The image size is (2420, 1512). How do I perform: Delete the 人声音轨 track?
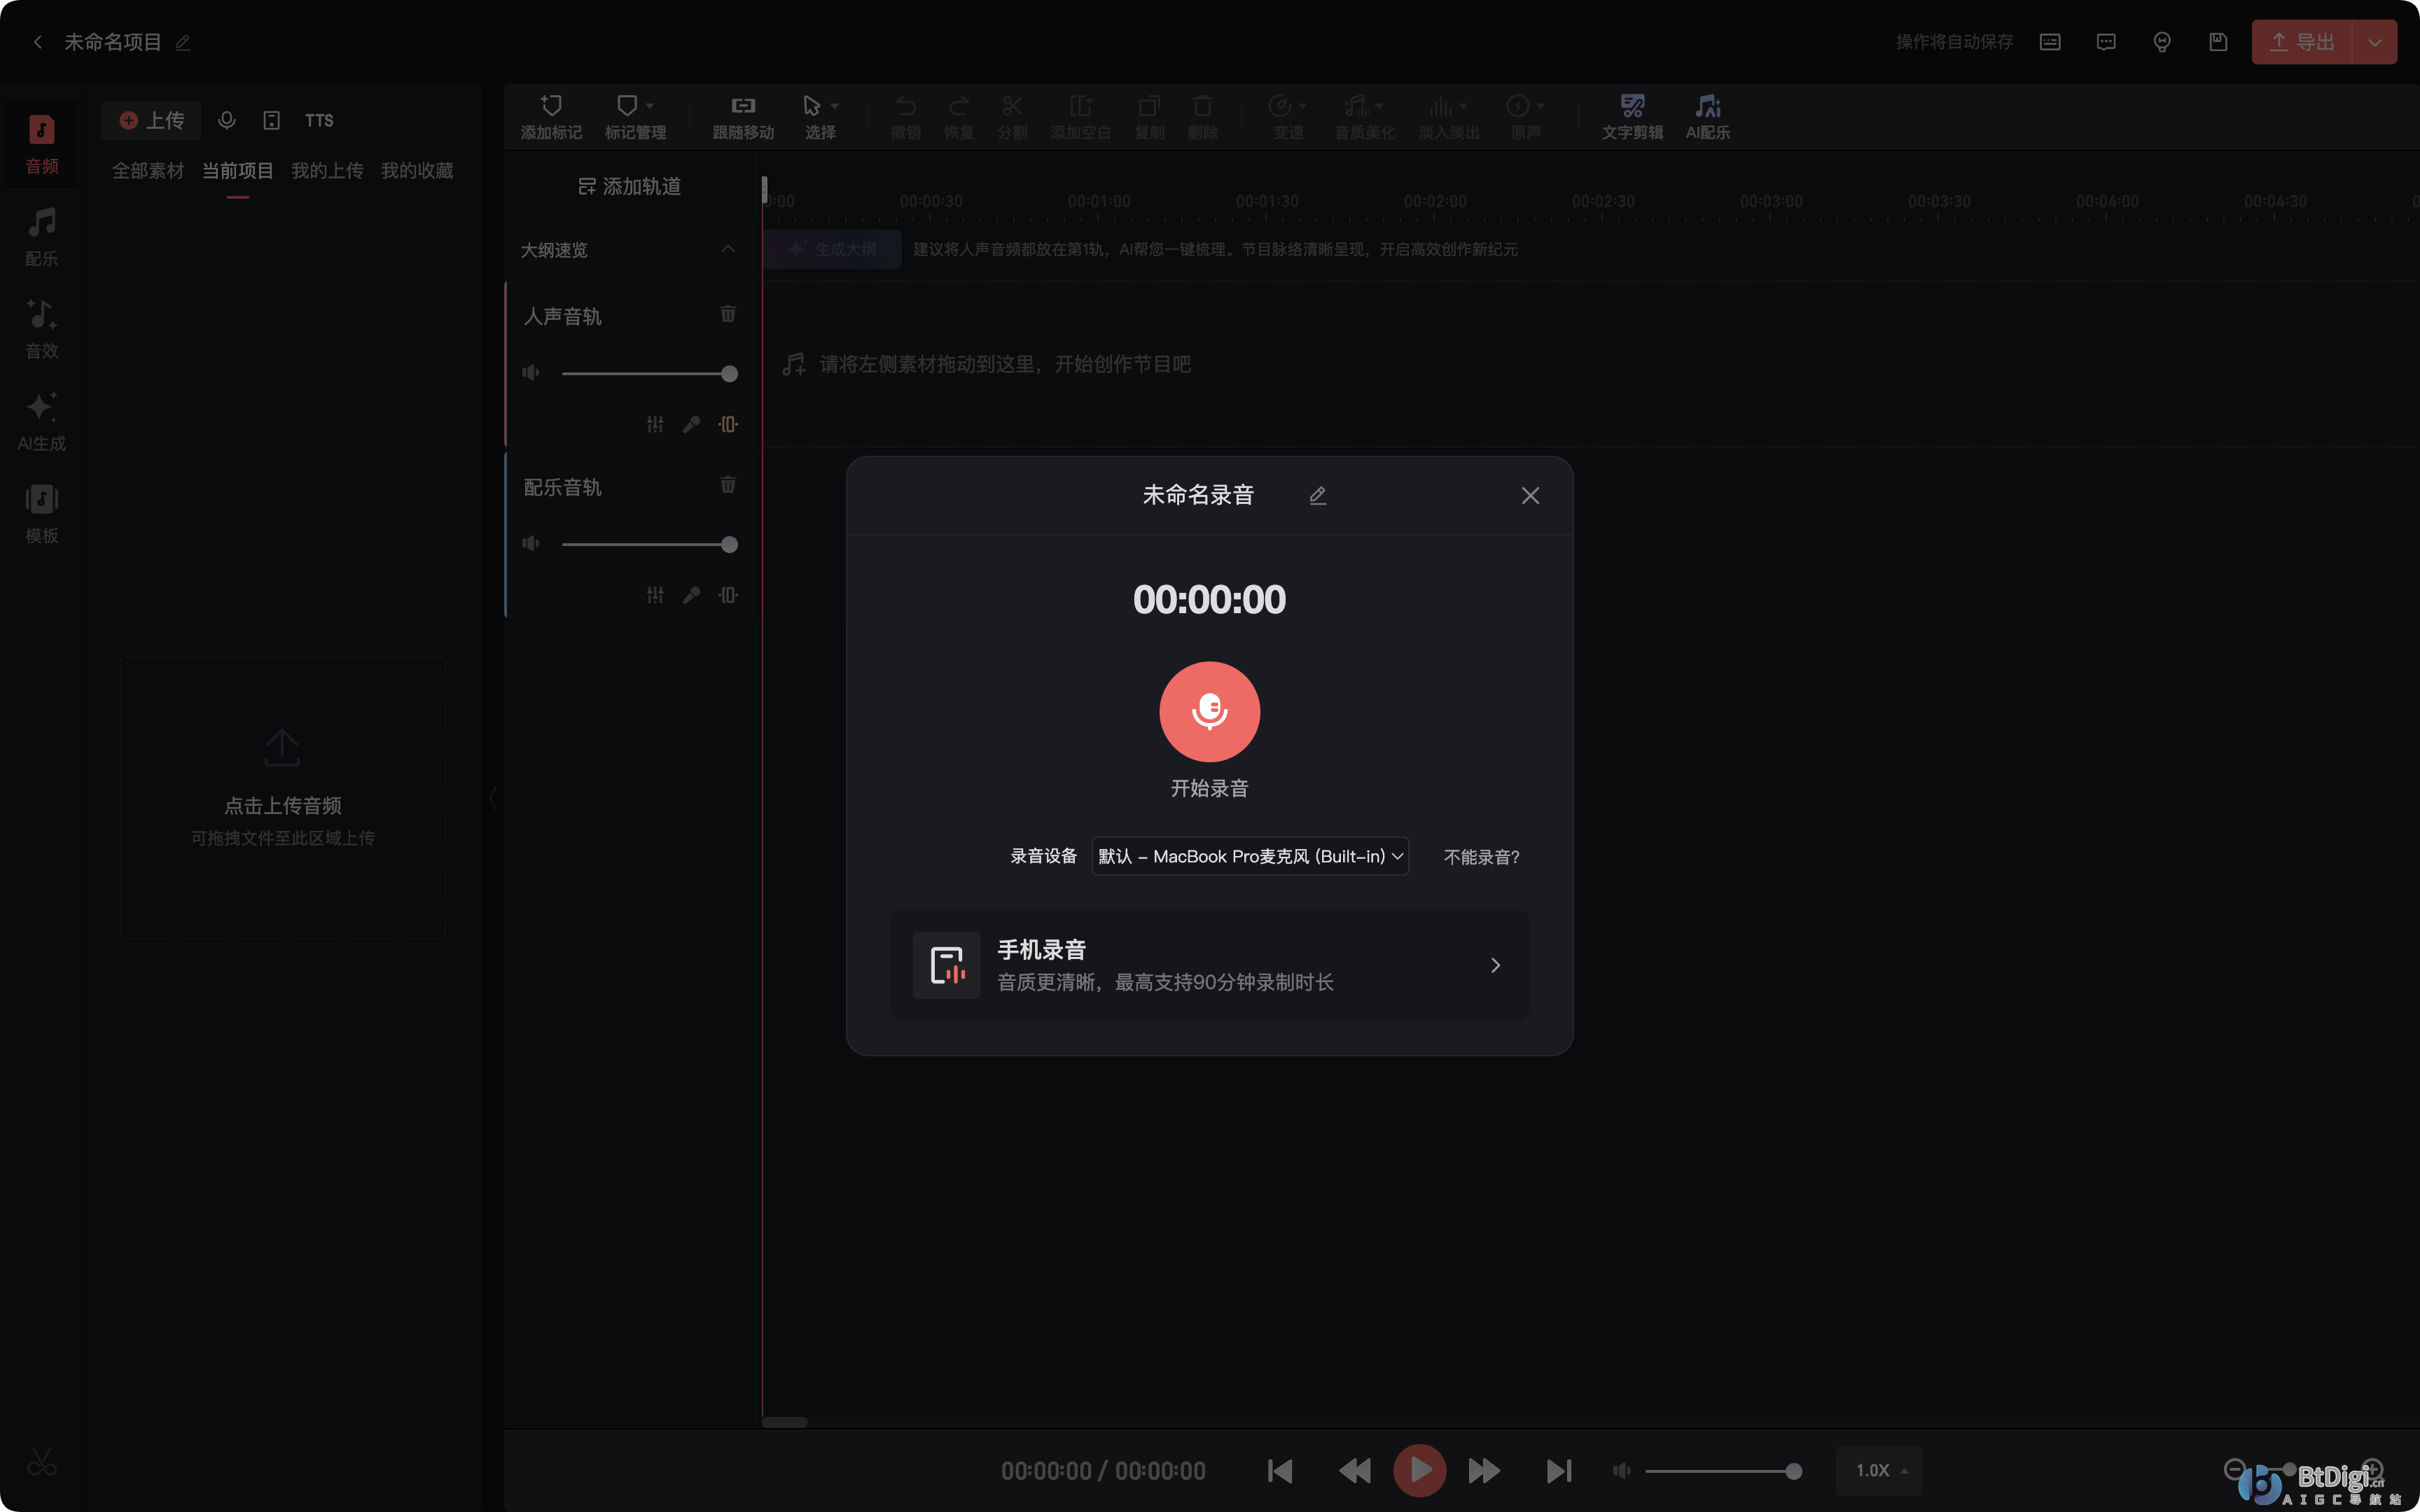(x=728, y=315)
